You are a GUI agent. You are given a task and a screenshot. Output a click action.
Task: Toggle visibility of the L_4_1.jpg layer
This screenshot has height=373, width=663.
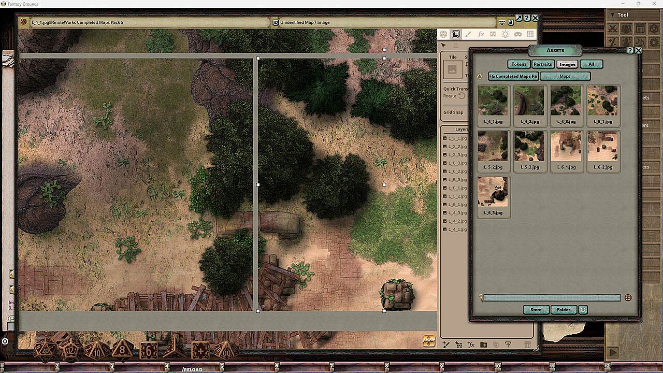[x=445, y=229]
